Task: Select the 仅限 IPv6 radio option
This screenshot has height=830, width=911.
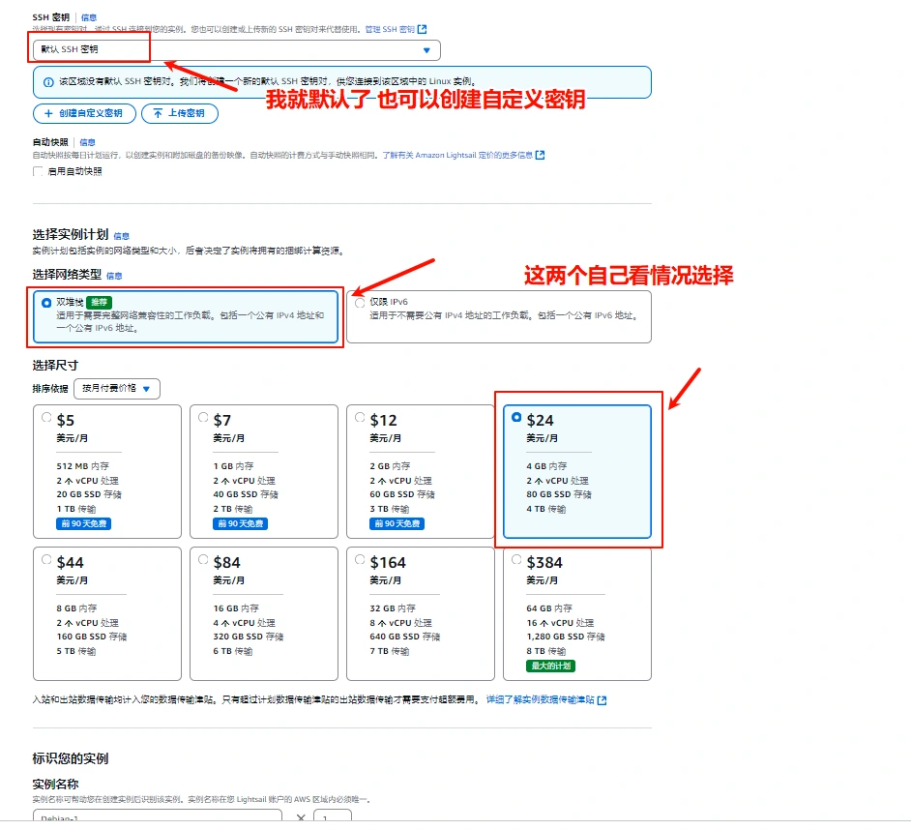Action: (x=360, y=303)
